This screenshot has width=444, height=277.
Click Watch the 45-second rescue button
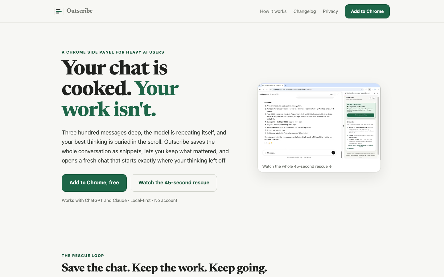point(174,183)
